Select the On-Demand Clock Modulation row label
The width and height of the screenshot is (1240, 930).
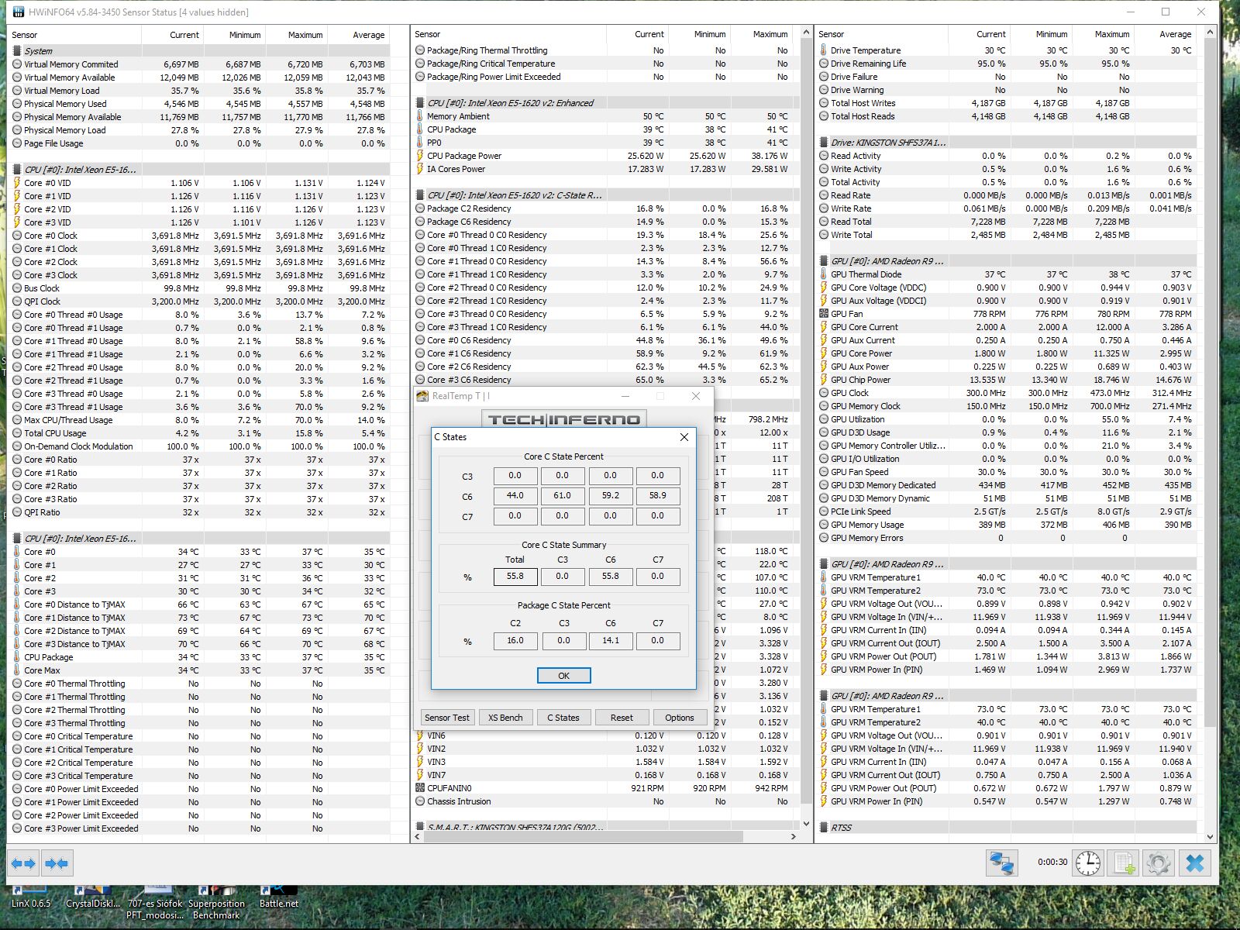tap(78, 446)
